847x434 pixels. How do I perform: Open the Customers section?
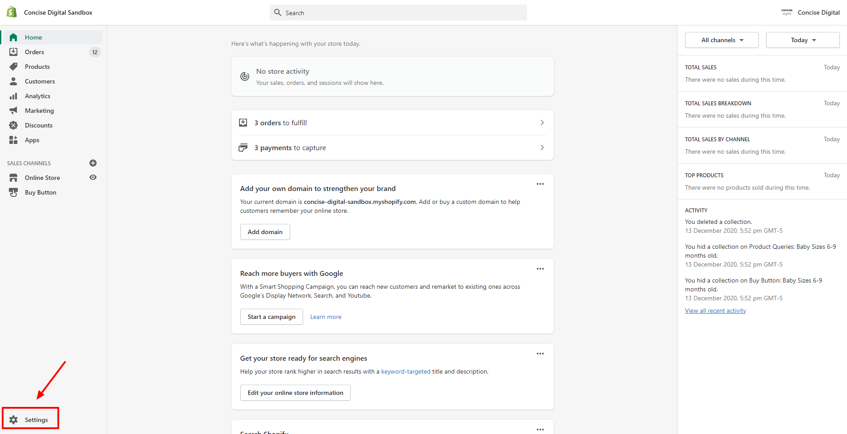point(40,81)
